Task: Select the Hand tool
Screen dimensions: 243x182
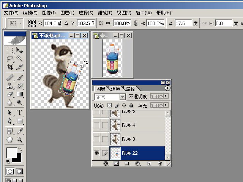Action: pyautogui.click(x=9, y=140)
